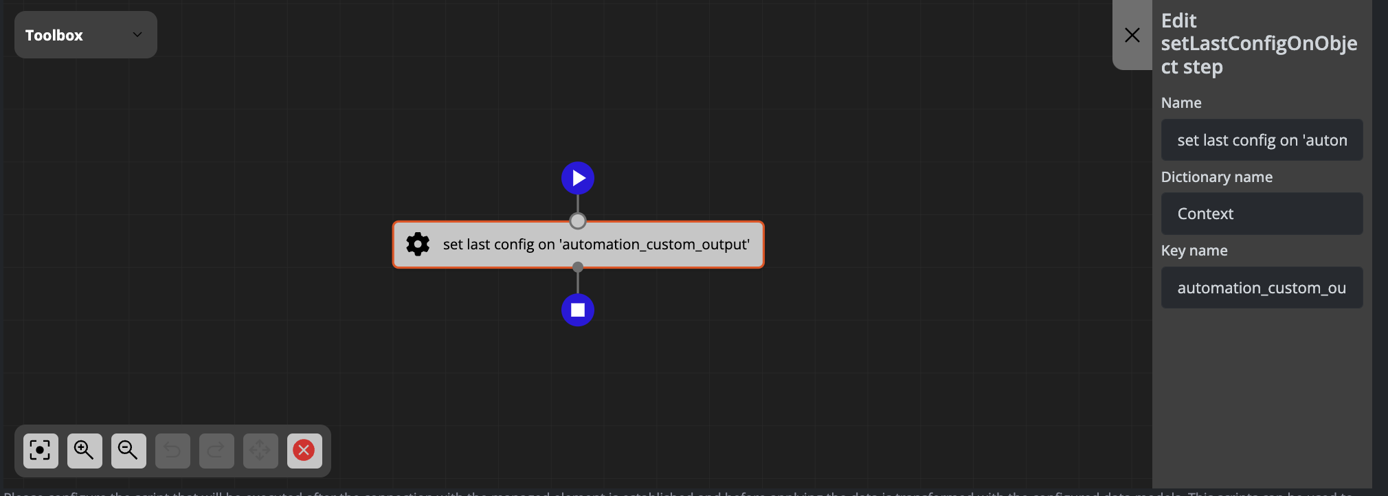The width and height of the screenshot is (1388, 496).
Task: Click the 'Edit setLastConfigOnObject step' heading
Action: pos(1259,44)
